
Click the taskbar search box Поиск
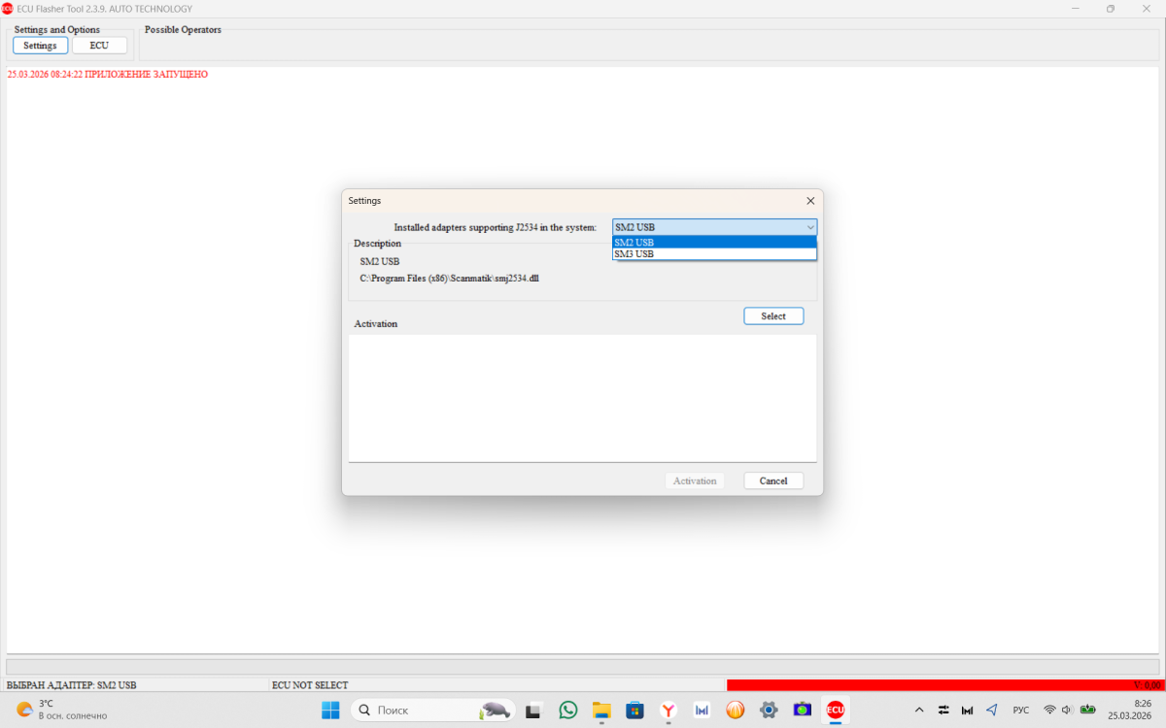pos(418,710)
